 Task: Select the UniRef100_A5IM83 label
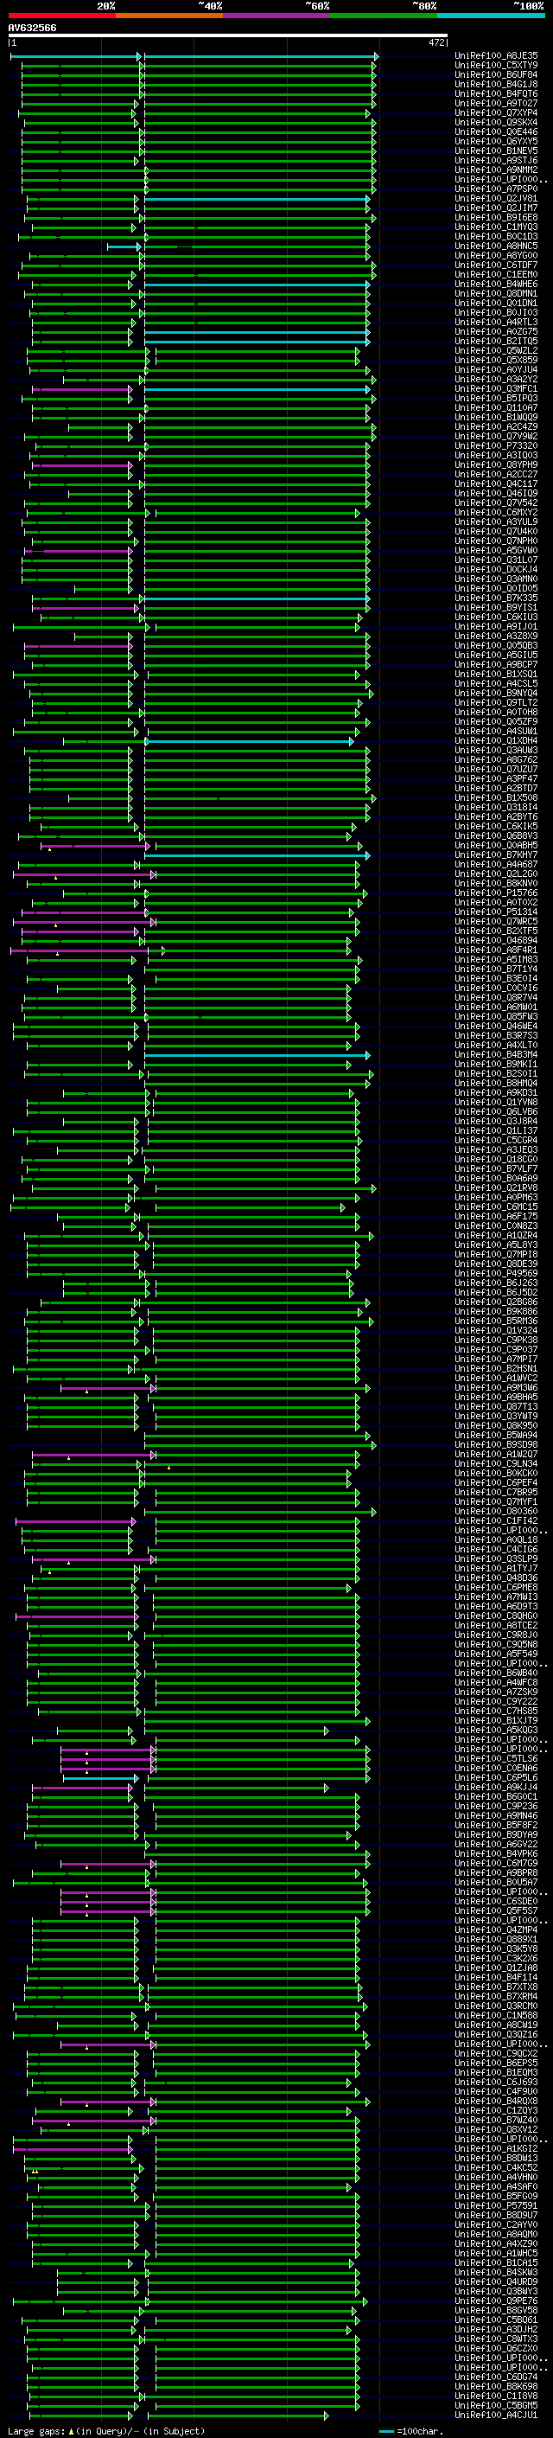pos(496,960)
